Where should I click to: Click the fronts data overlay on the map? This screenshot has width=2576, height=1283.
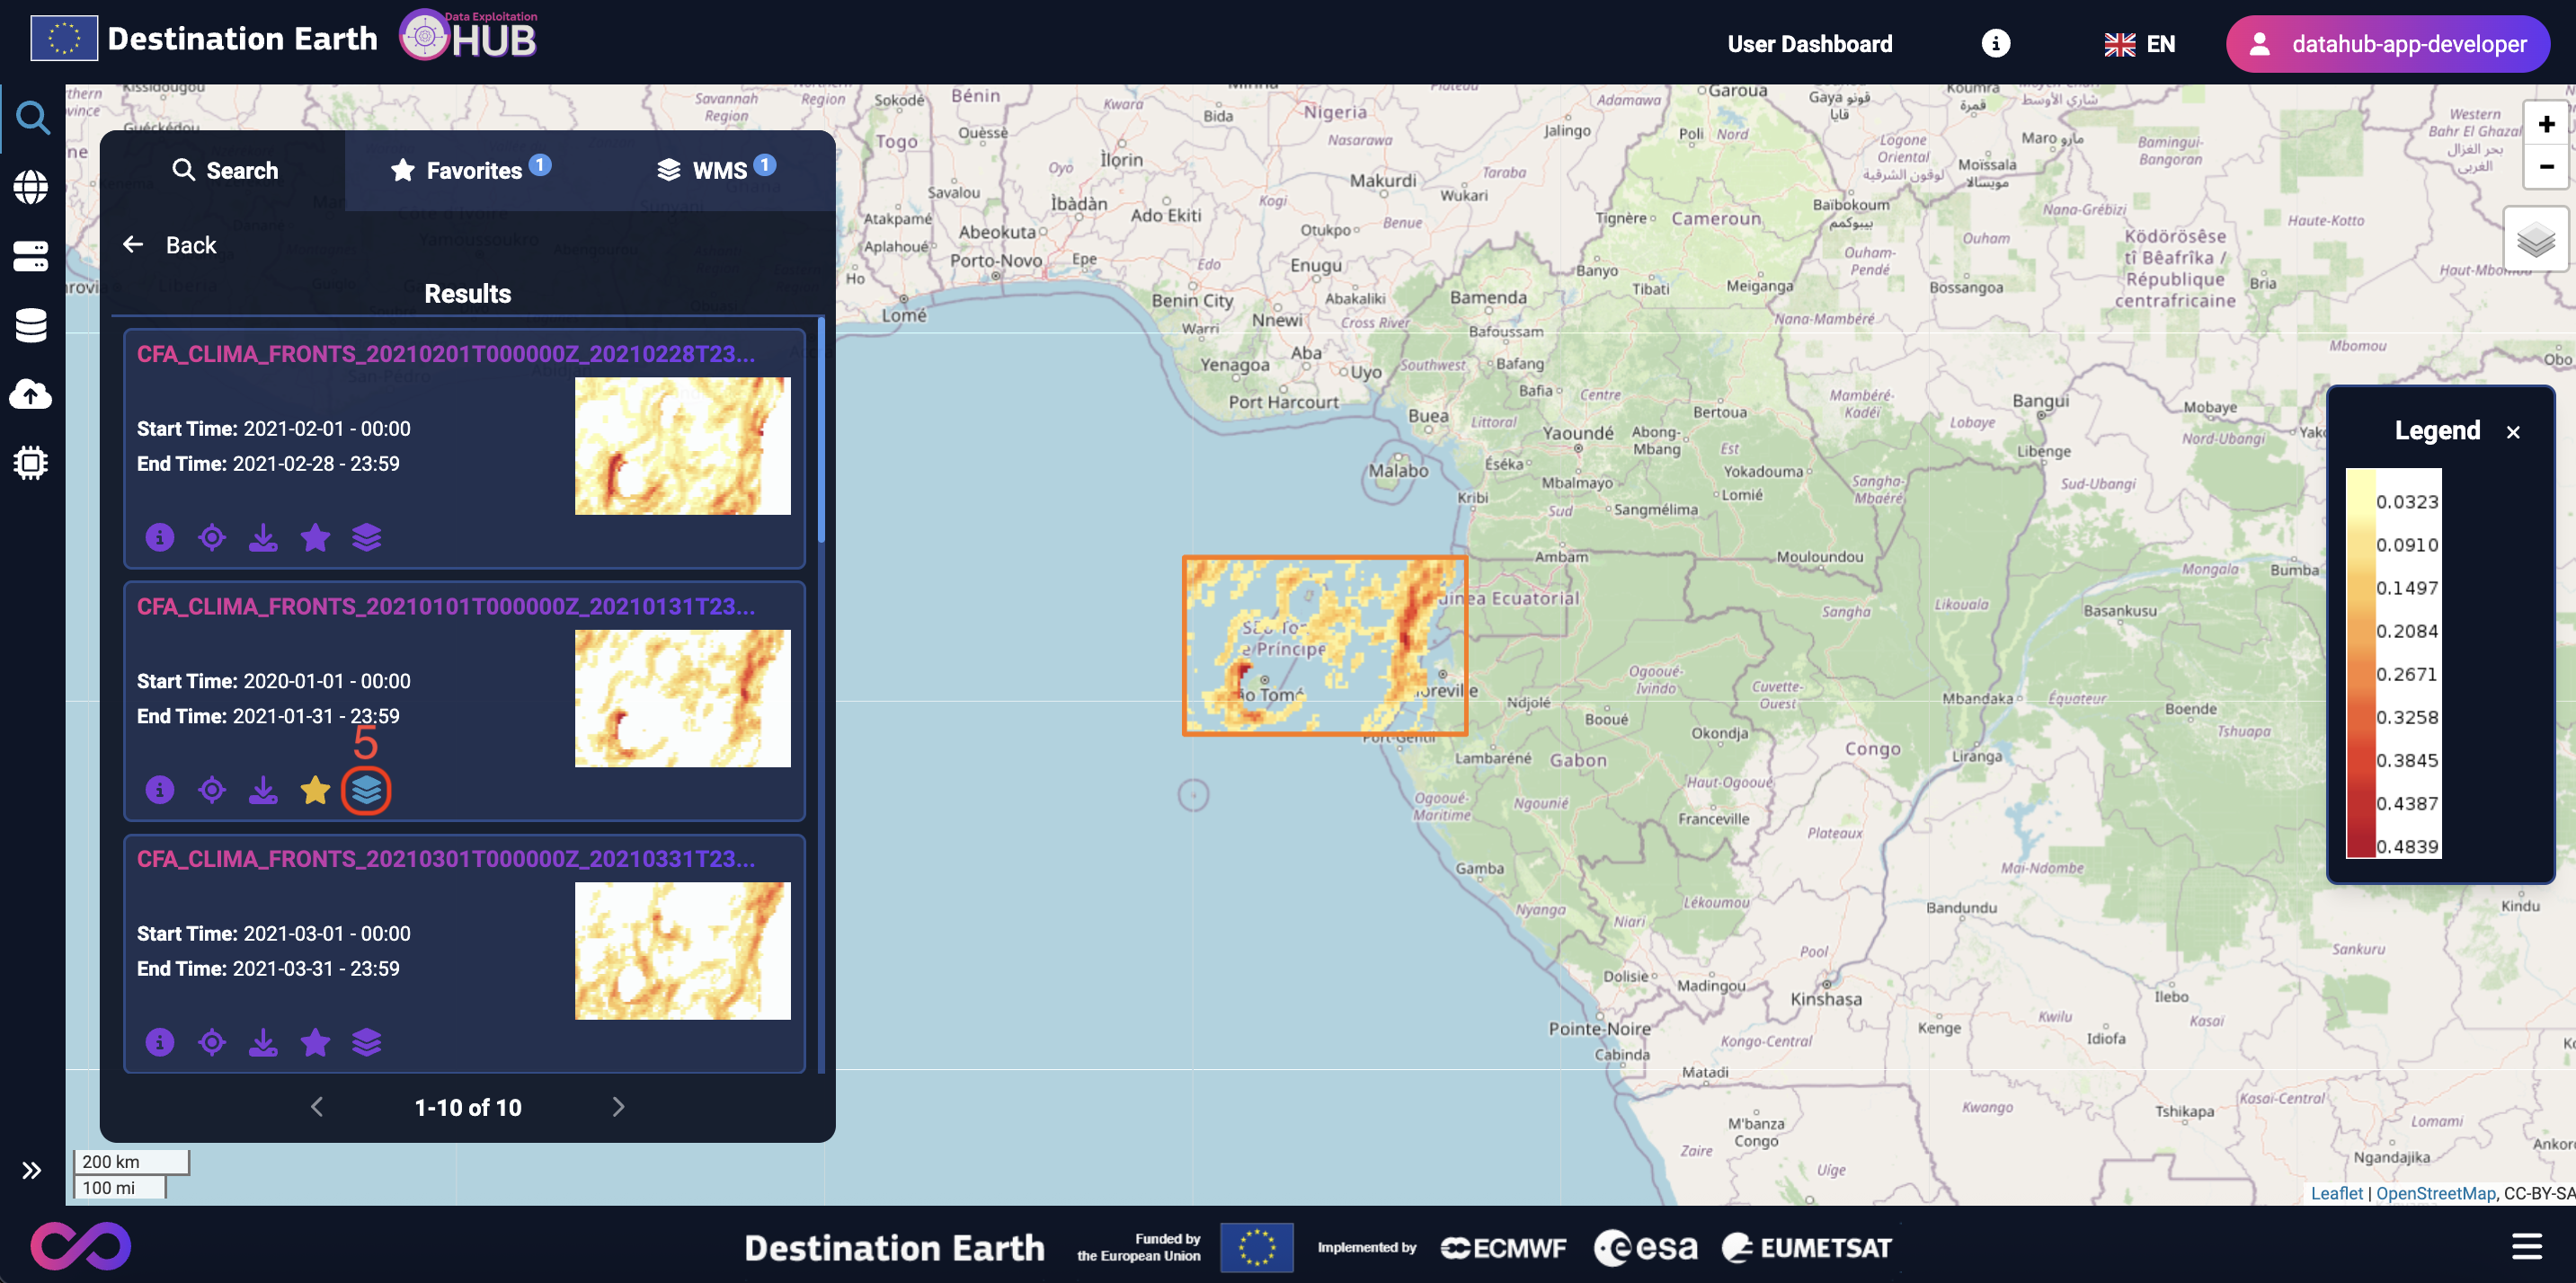[x=1325, y=645]
